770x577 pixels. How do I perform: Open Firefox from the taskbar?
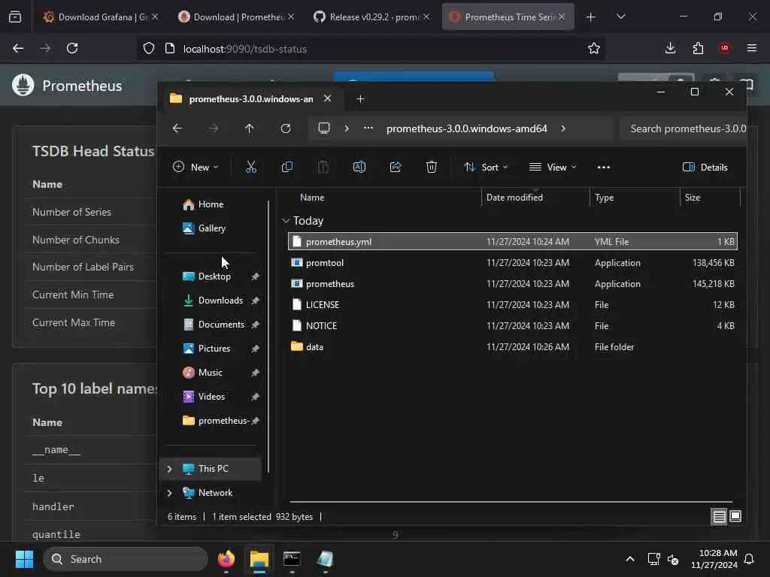pos(226,559)
